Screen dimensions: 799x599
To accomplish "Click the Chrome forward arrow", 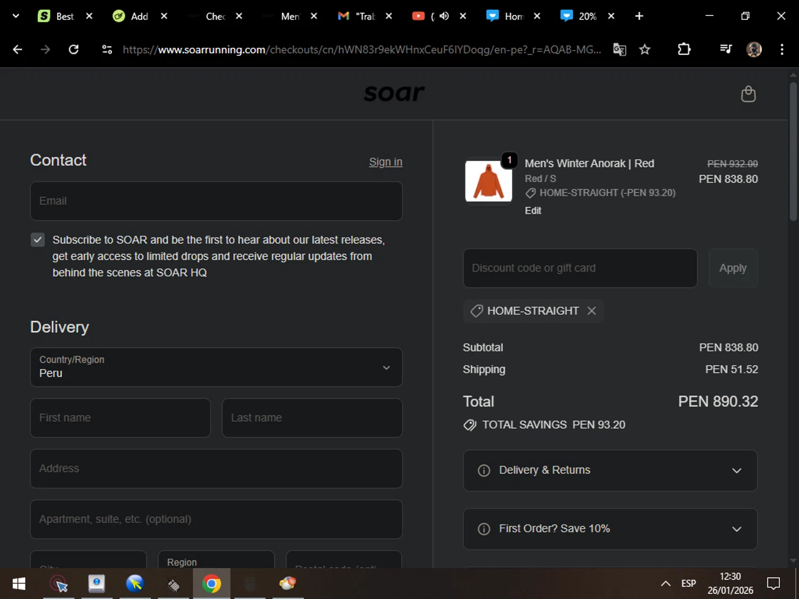I will [x=45, y=50].
